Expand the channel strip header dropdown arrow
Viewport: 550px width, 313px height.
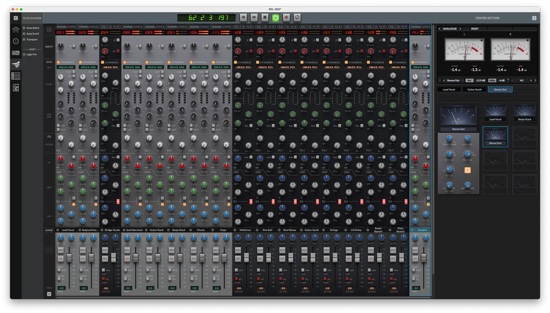[x=49, y=30]
